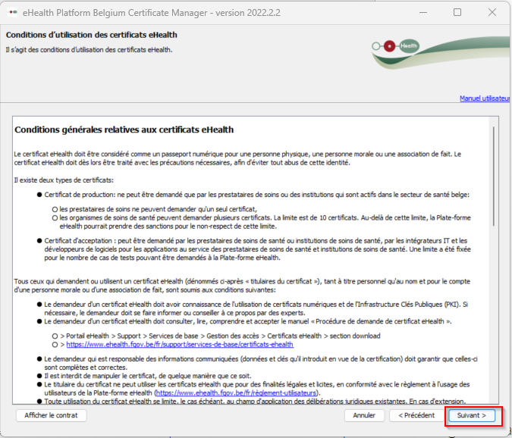The width and height of the screenshot is (512, 438).
Task: Maximize the Certificate Manager window
Action: pos(457,12)
